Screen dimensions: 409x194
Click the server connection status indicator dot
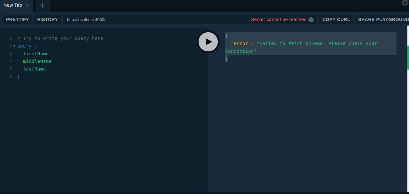(311, 19)
